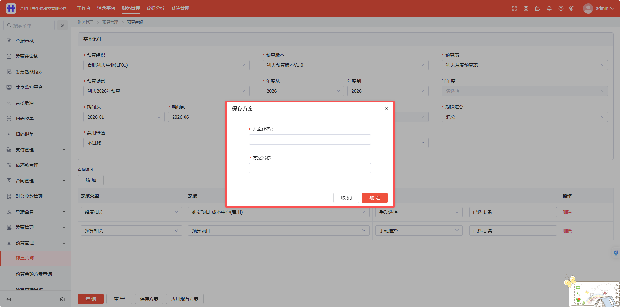Click the help question mark icon
Viewport: 620px width, 307px height.
(561, 8)
